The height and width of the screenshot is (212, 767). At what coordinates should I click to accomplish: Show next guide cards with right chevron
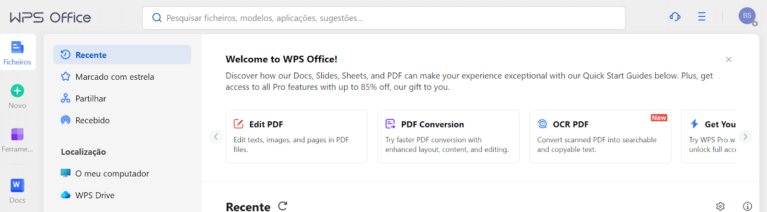(x=745, y=137)
